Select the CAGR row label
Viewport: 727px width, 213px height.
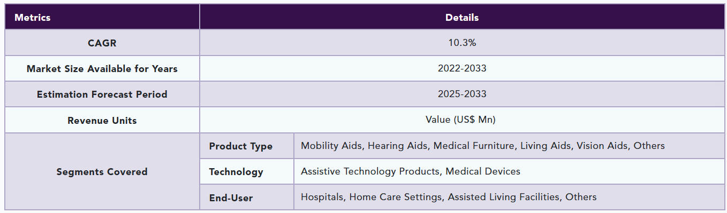tap(102, 43)
